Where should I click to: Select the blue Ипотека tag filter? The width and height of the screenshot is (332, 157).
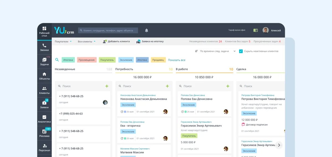click(x=142, y=60)
